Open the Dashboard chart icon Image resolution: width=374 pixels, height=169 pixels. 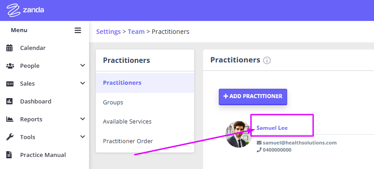click(9, 102)
